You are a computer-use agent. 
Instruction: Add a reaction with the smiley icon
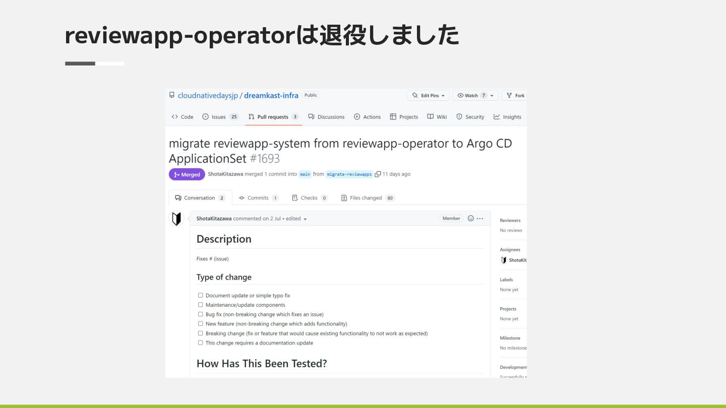[x=471, y=219]
